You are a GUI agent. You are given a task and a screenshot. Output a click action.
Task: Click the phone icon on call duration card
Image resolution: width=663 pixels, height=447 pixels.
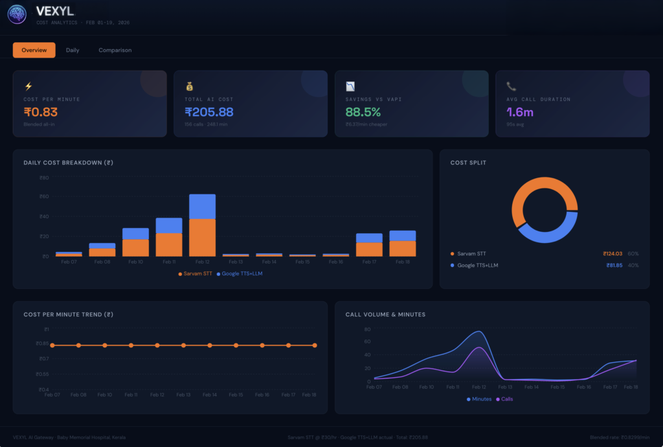pyautogui.click(x=511, y=86)
